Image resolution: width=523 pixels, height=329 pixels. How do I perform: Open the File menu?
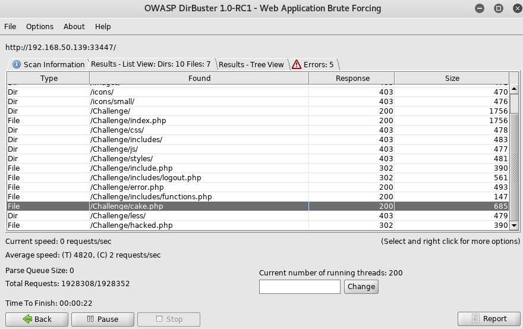click(10, 26)
